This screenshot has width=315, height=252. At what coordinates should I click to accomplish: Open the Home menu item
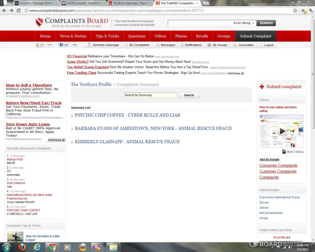coord(45,36)
